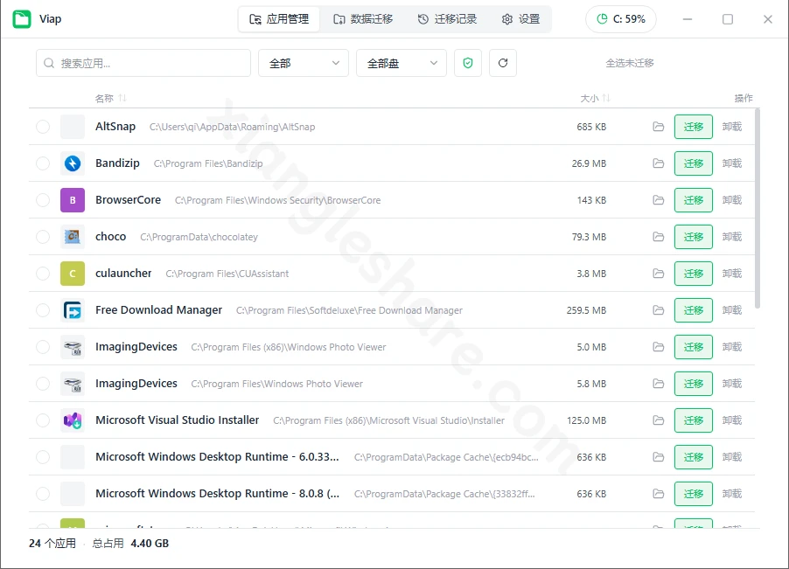Open folder for Desktop Runtime 8.0.8

tap(658, 494)
